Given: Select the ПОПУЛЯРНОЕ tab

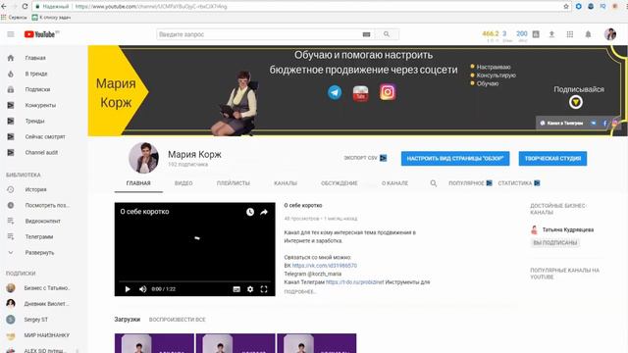Looking at the screenshot, I should (x=470, y=183).
